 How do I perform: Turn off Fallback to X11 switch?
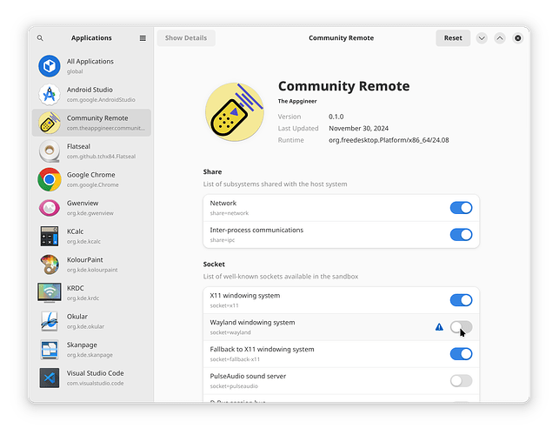tap(461, 354)
